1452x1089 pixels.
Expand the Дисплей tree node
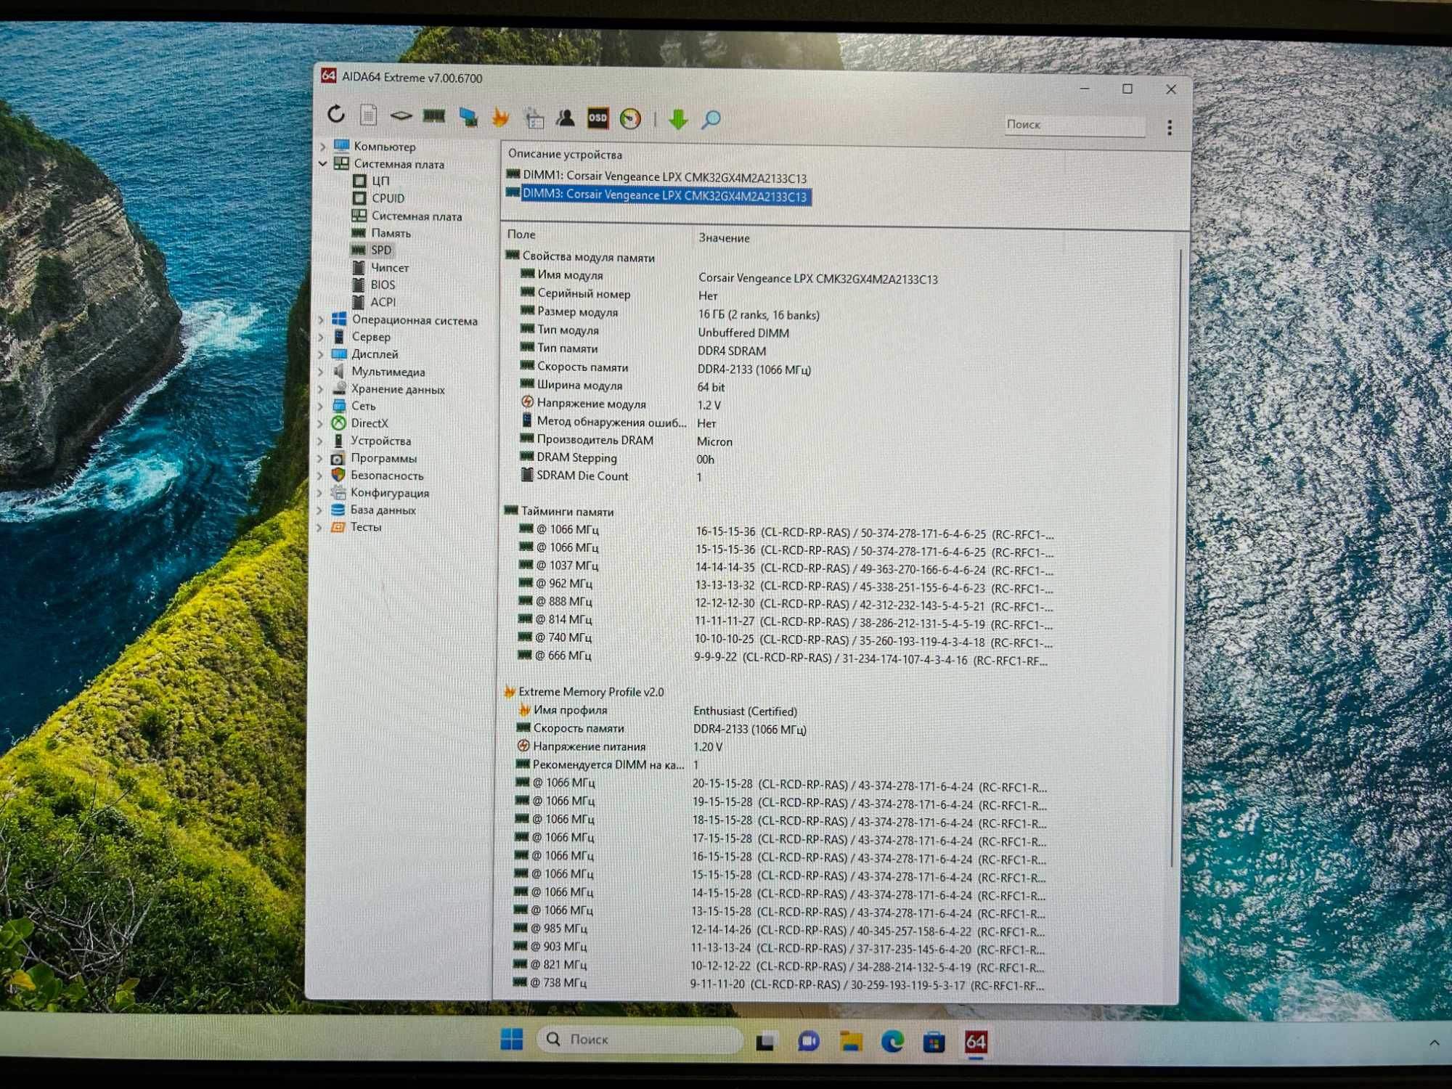tap(321, 354)
